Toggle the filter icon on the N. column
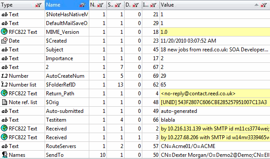270x159 pixels. [100, 5]
